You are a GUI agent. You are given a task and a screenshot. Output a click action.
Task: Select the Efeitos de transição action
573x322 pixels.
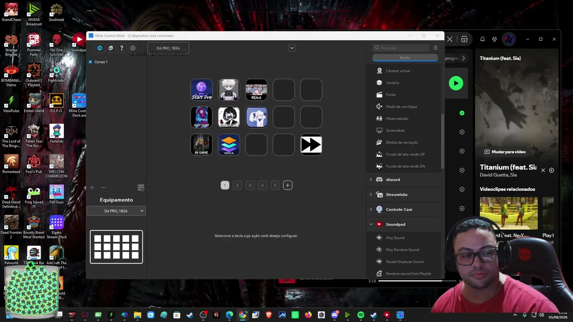pyautogui.click(x=404, y=142)
